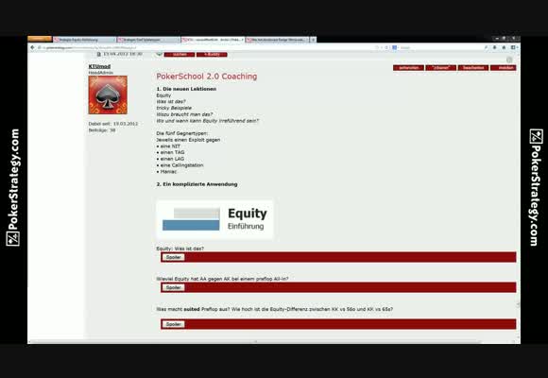
Task: Click the 'antworten' red button
Action: [x=408, y=68]
